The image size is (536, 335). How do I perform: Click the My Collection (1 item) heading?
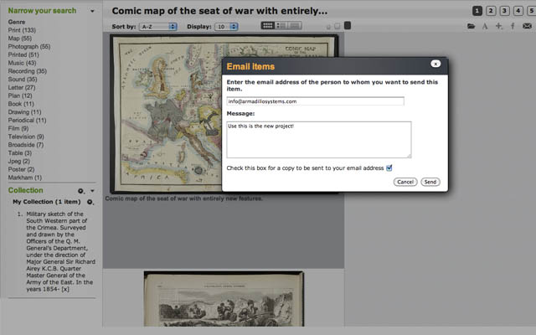pos(47,202)
